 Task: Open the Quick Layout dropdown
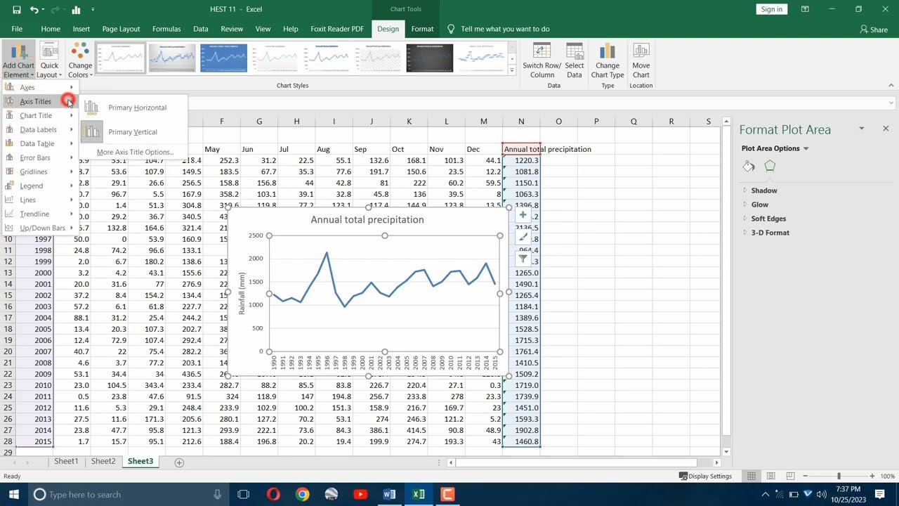tap(49, 60)
